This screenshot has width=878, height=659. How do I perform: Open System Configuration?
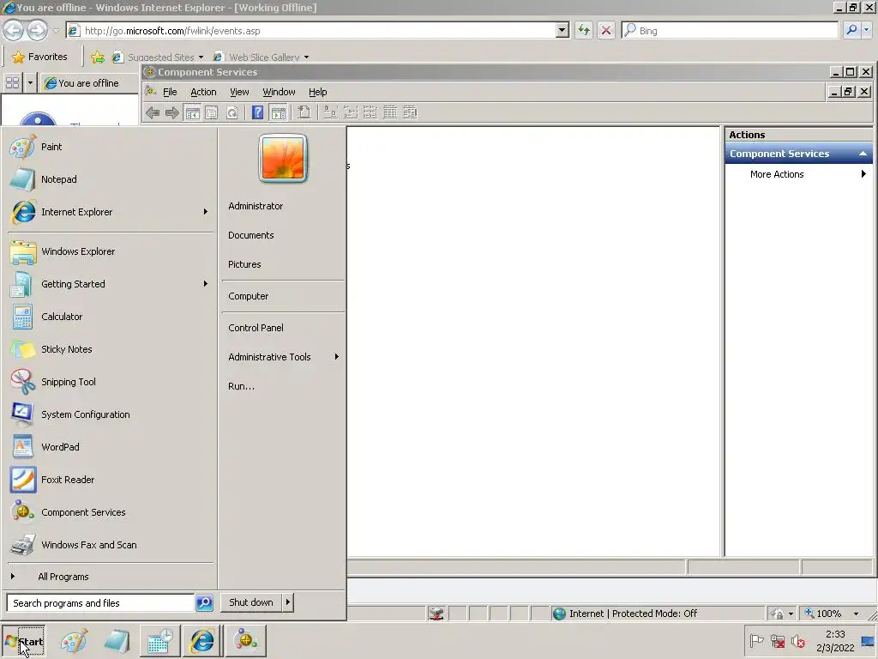tap(111, 414)
